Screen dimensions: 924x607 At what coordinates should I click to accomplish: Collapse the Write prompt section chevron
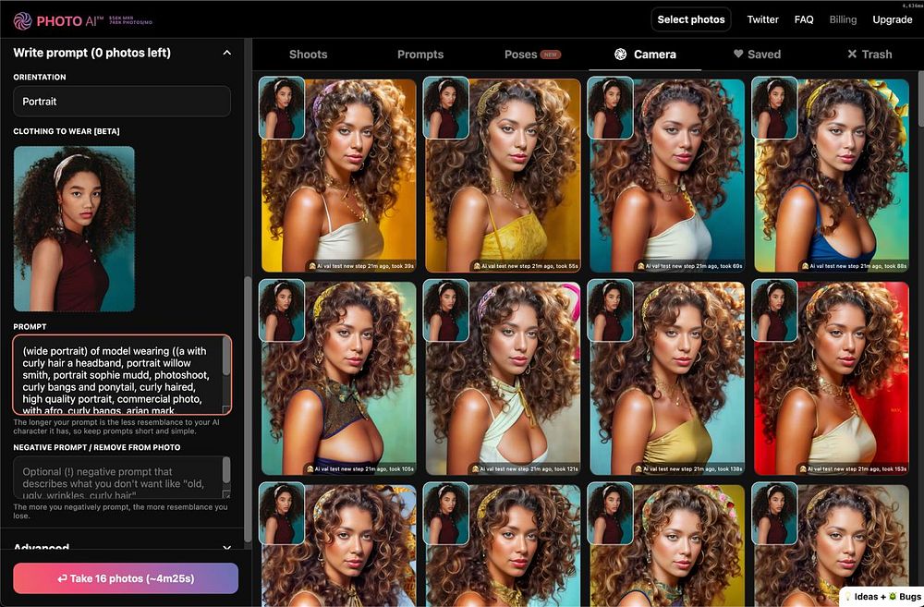[227, 53]
